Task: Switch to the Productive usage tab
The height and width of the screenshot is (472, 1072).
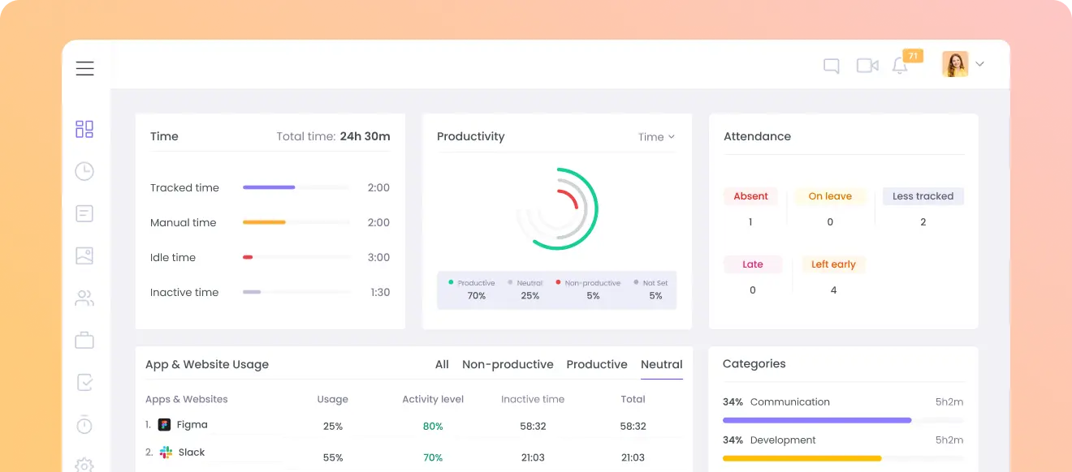Action: pyautogui.click(x=597, y=364)
